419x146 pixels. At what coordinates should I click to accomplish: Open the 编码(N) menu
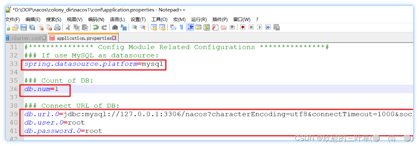coord(96,20)
